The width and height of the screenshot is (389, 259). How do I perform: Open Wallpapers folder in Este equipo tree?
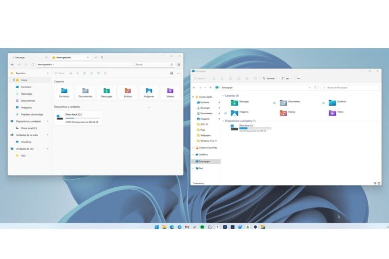pyautogui.click(x=204, y=135)
